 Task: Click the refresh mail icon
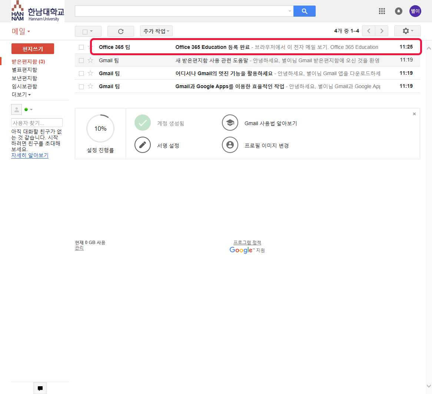click(x=121, y=31)
